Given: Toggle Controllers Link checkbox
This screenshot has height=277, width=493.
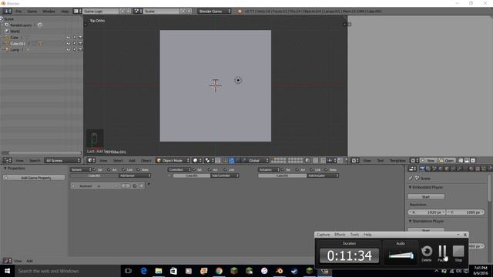Looking at the screenshot, I should [225, 169].
